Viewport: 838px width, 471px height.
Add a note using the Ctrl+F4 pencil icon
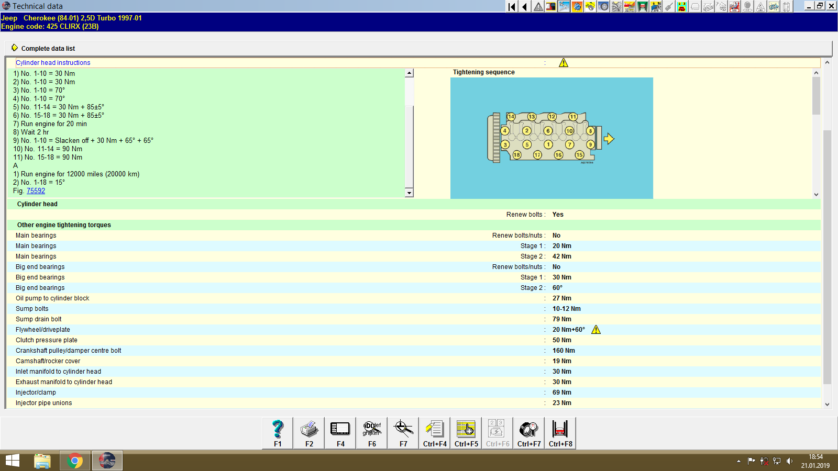click(434, 433)
